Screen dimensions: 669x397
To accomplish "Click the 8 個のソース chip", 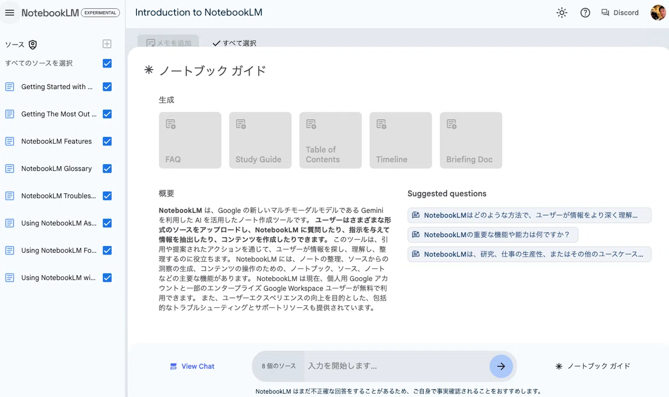I will click(x=279, y=366).
